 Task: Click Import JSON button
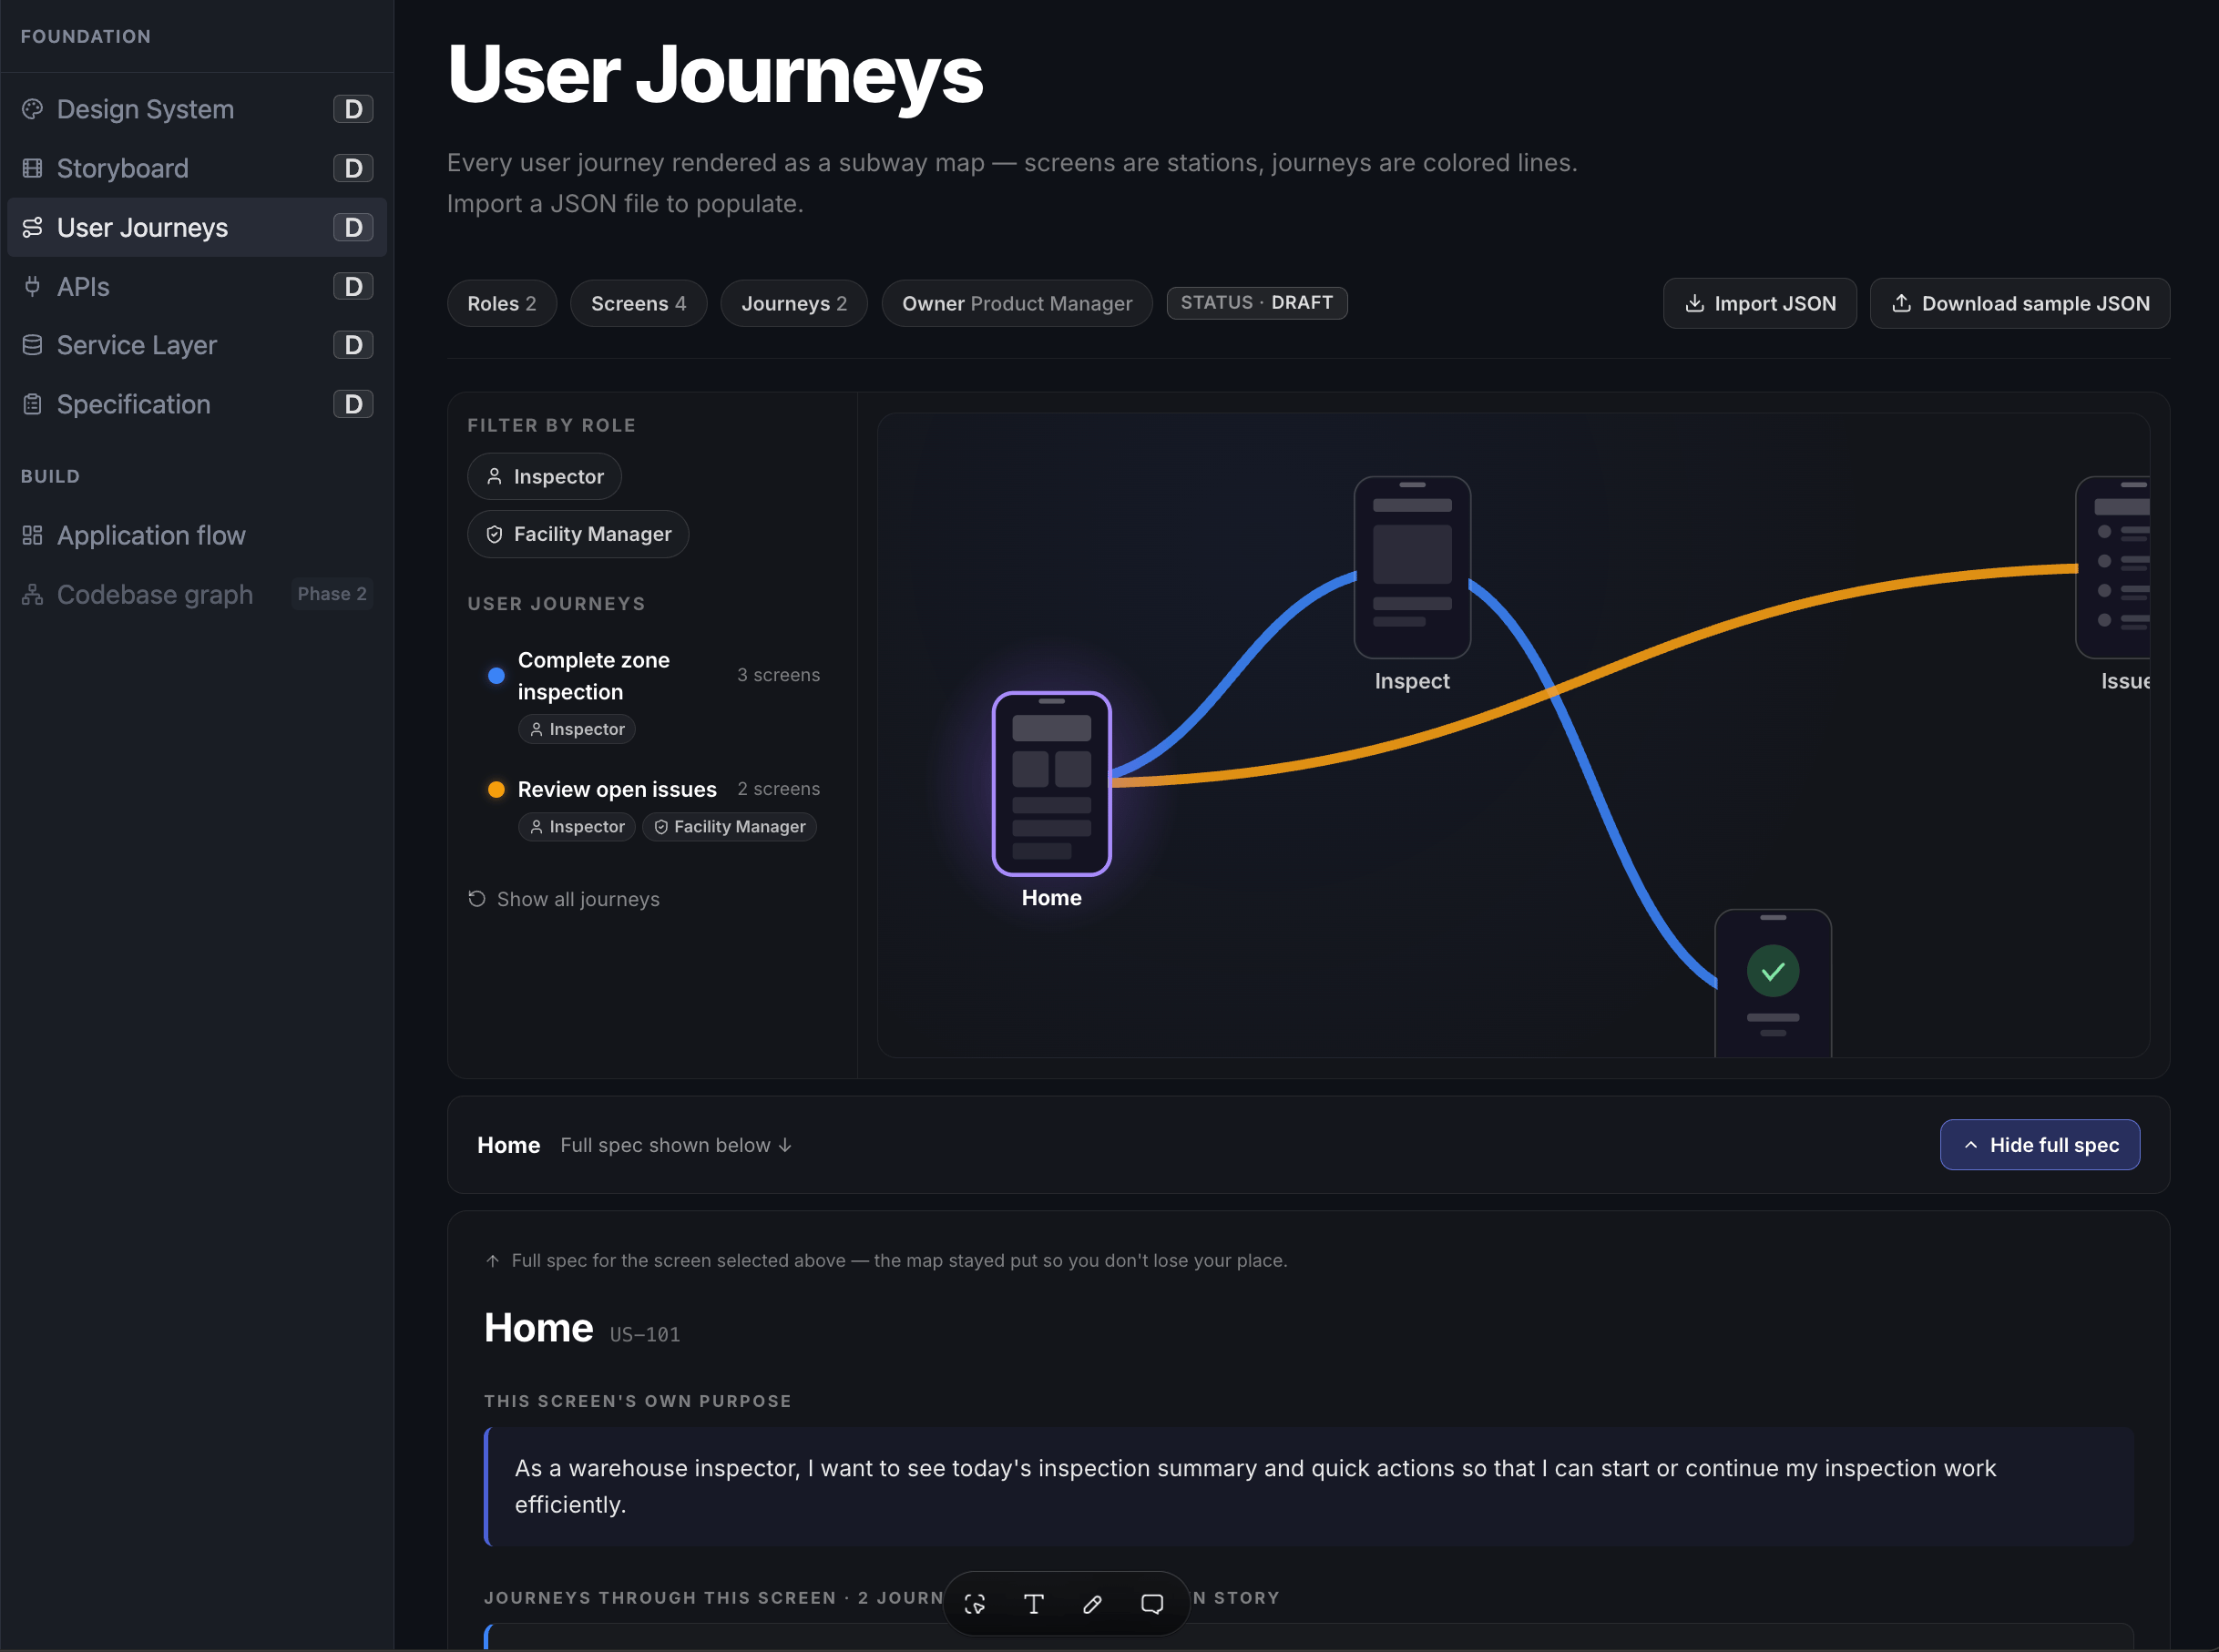1759,303
